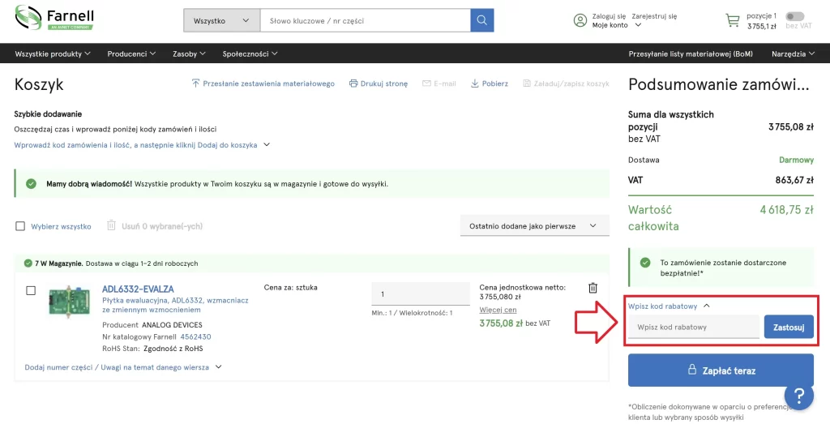This screenshot has height=424, width=830.
Task: Expand the quick-add Wprowadź kod zamówienia section
Action: pos(142,145)
